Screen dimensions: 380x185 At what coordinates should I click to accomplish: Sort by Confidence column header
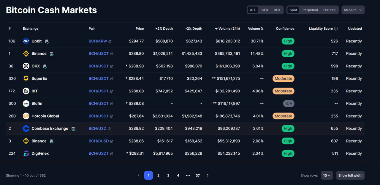click(285, 29)
